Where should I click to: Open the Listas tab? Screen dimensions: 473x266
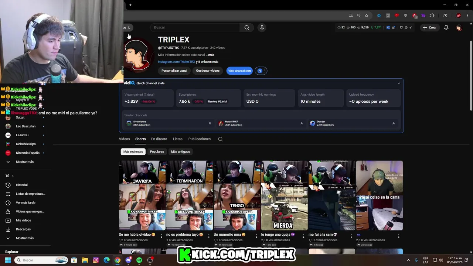point(178,139)
